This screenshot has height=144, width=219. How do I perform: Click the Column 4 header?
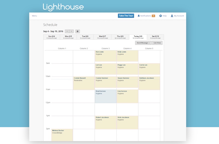tap(127, 48)
